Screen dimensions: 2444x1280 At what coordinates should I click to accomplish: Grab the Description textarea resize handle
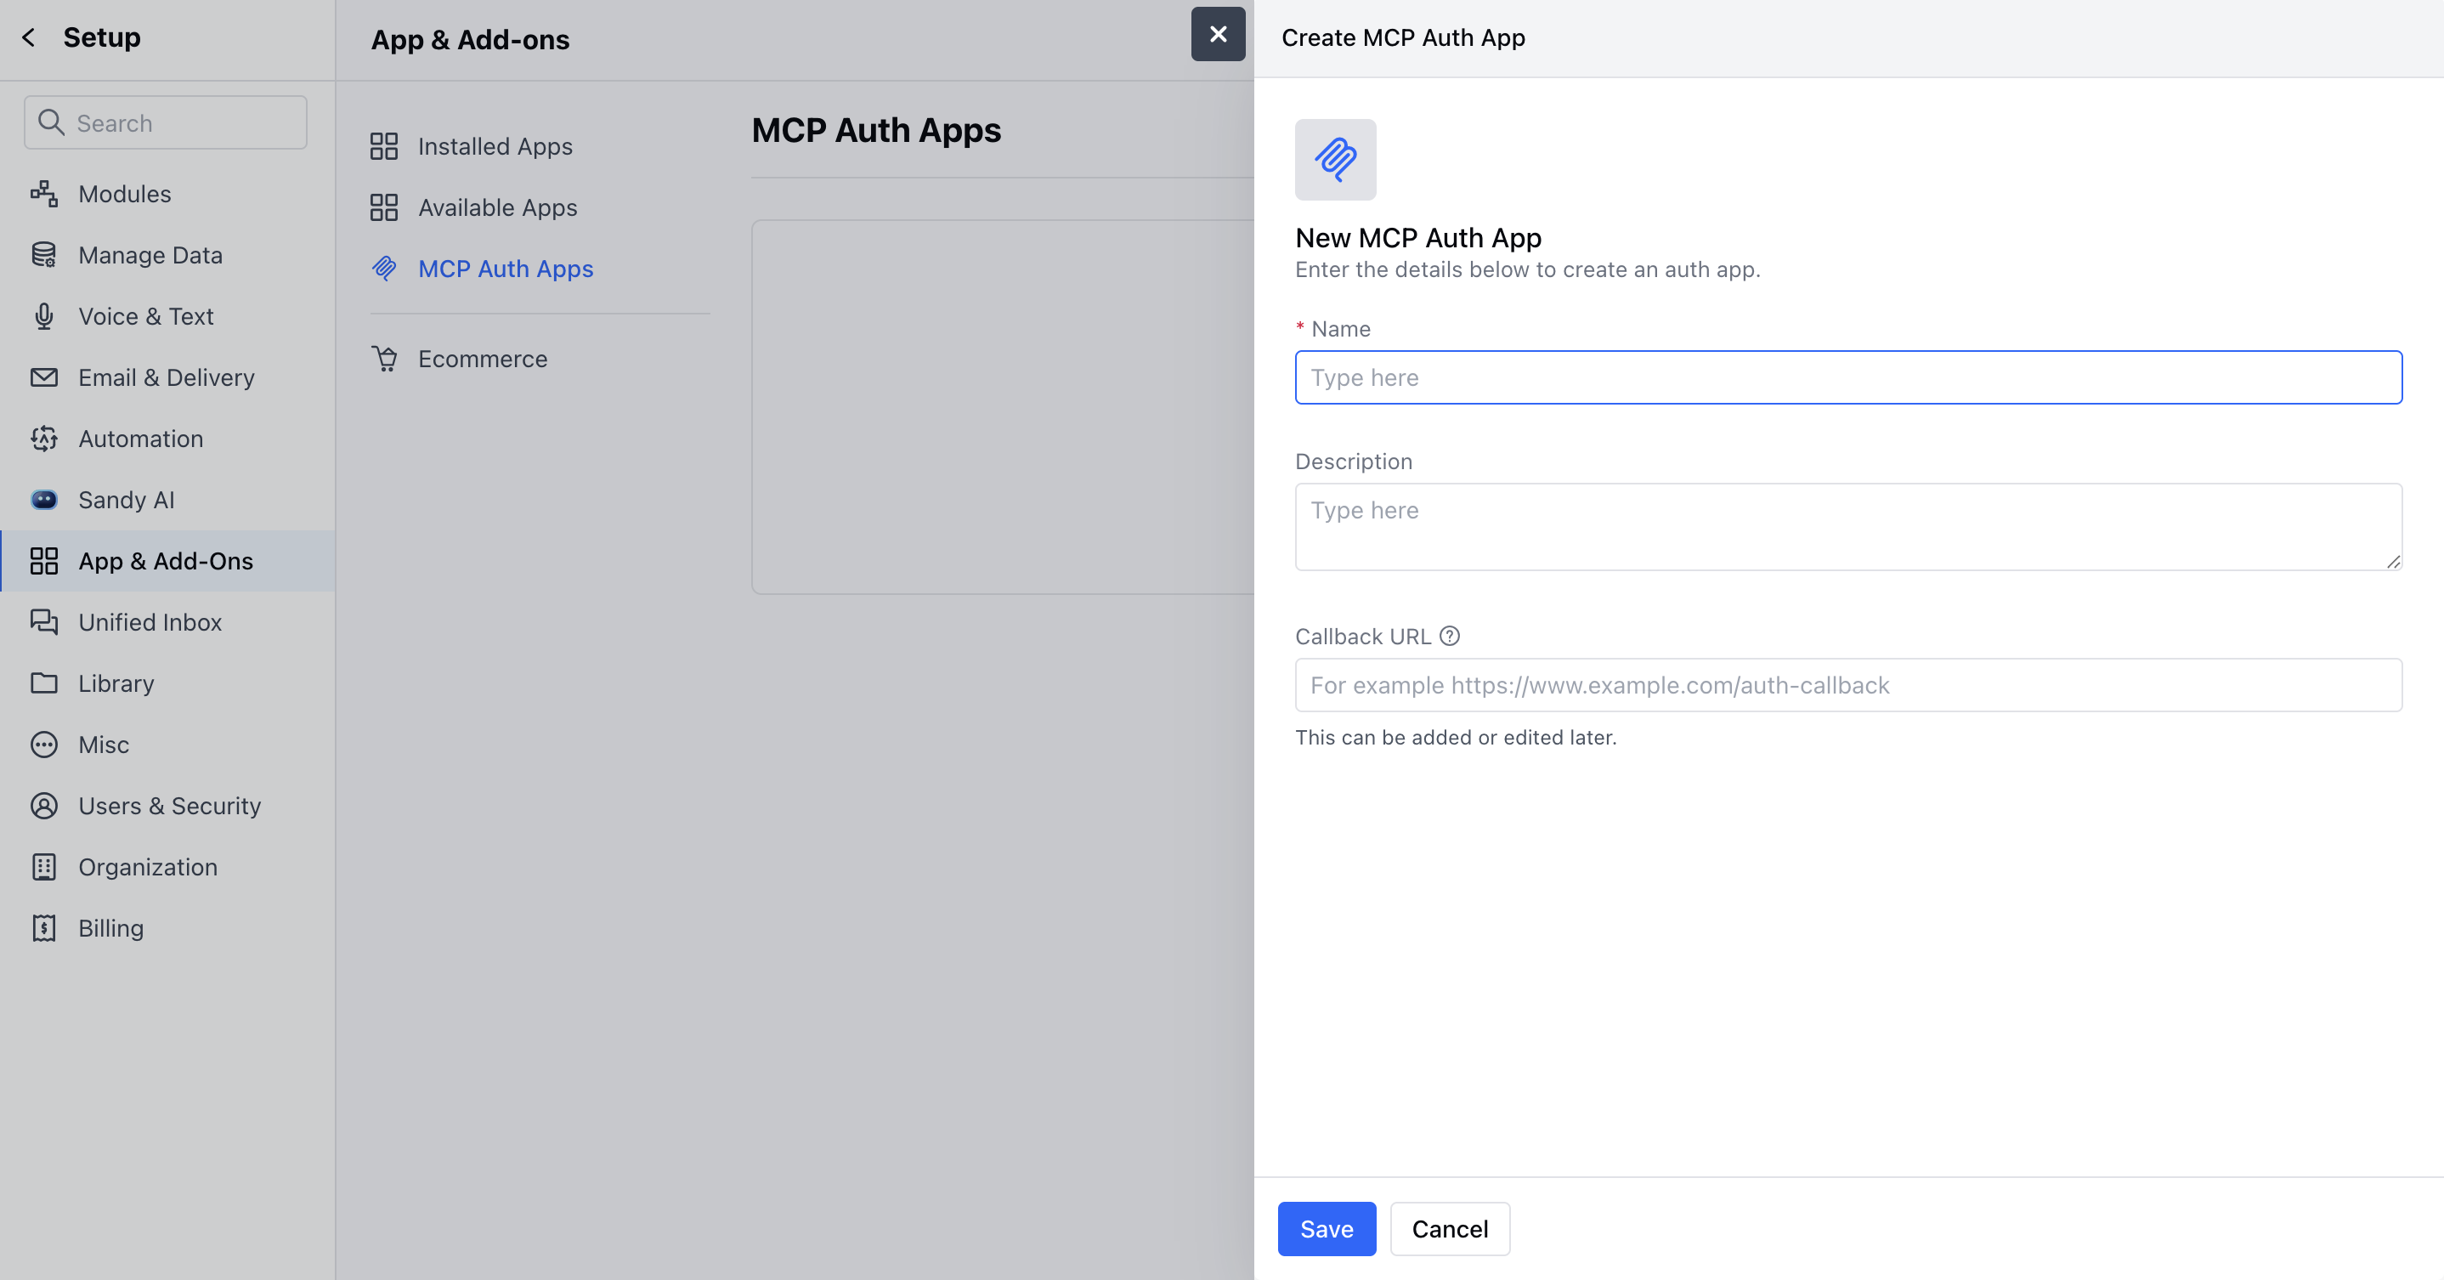coord(2393,562)
